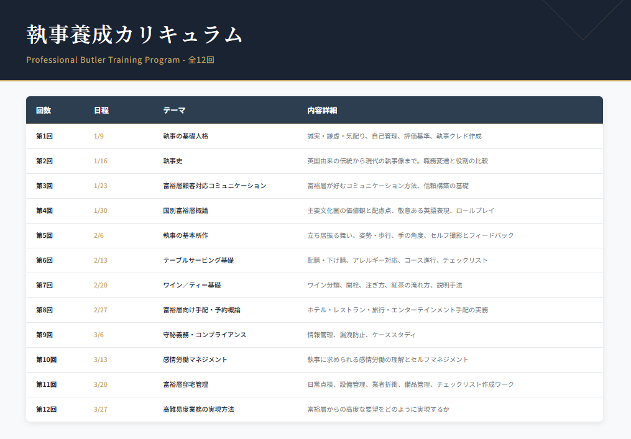
Task: Click the detail starting 配膳・下げ膳
Action: [398, 261]
